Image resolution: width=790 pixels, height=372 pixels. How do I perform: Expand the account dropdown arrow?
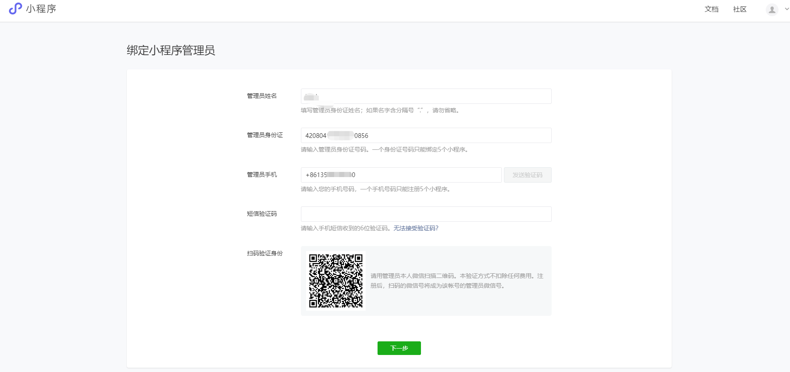pyautogui.click(x=787, y=9)
